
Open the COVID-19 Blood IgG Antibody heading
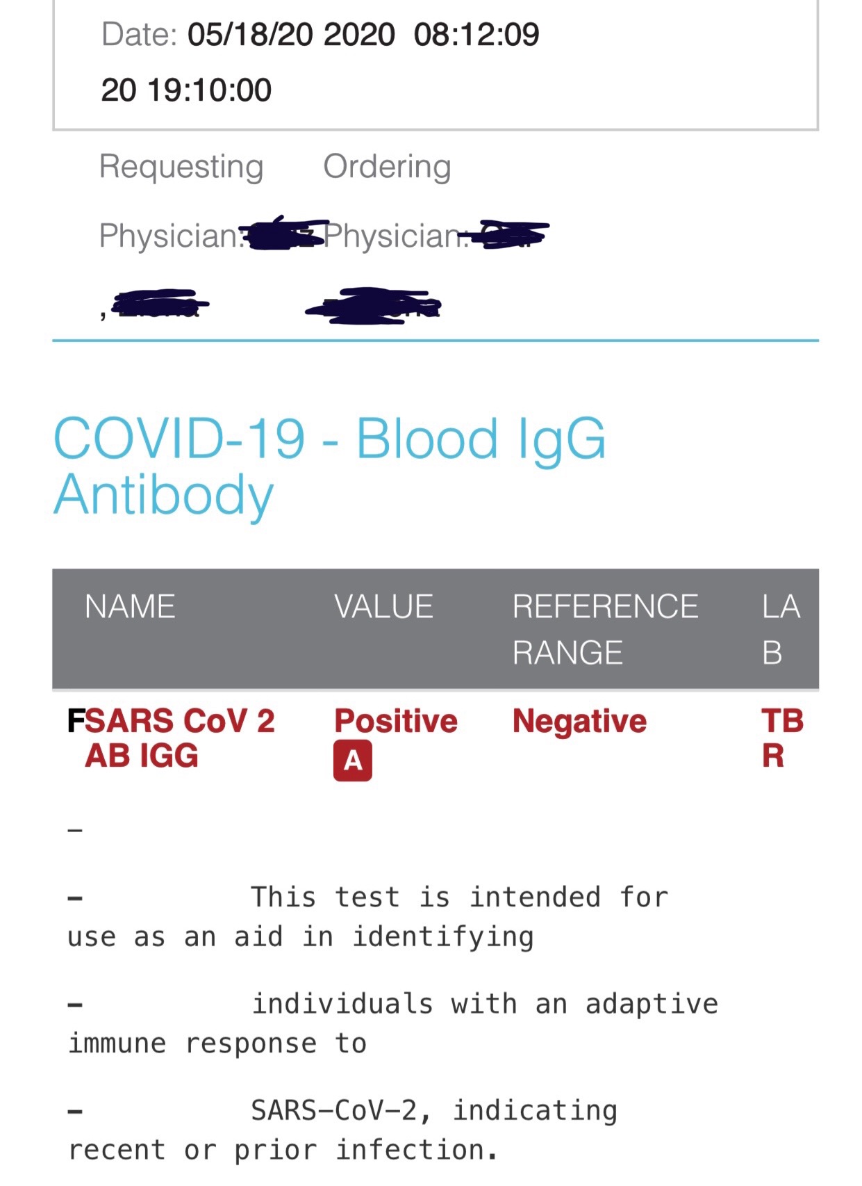(329, 466)
